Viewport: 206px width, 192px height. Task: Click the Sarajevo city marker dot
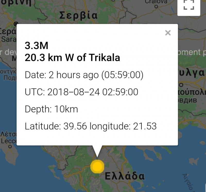[x=16, y=23]
